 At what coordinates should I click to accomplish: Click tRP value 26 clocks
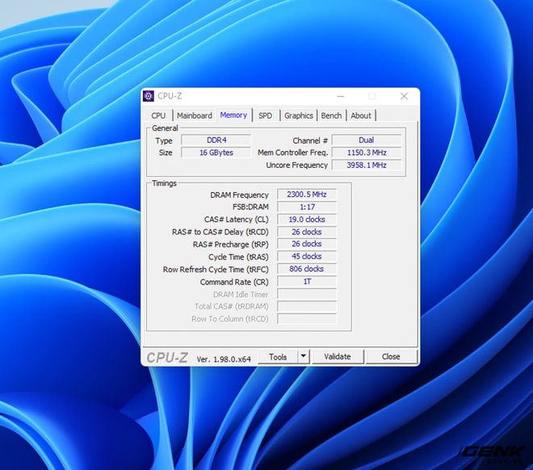click(307, 244)
